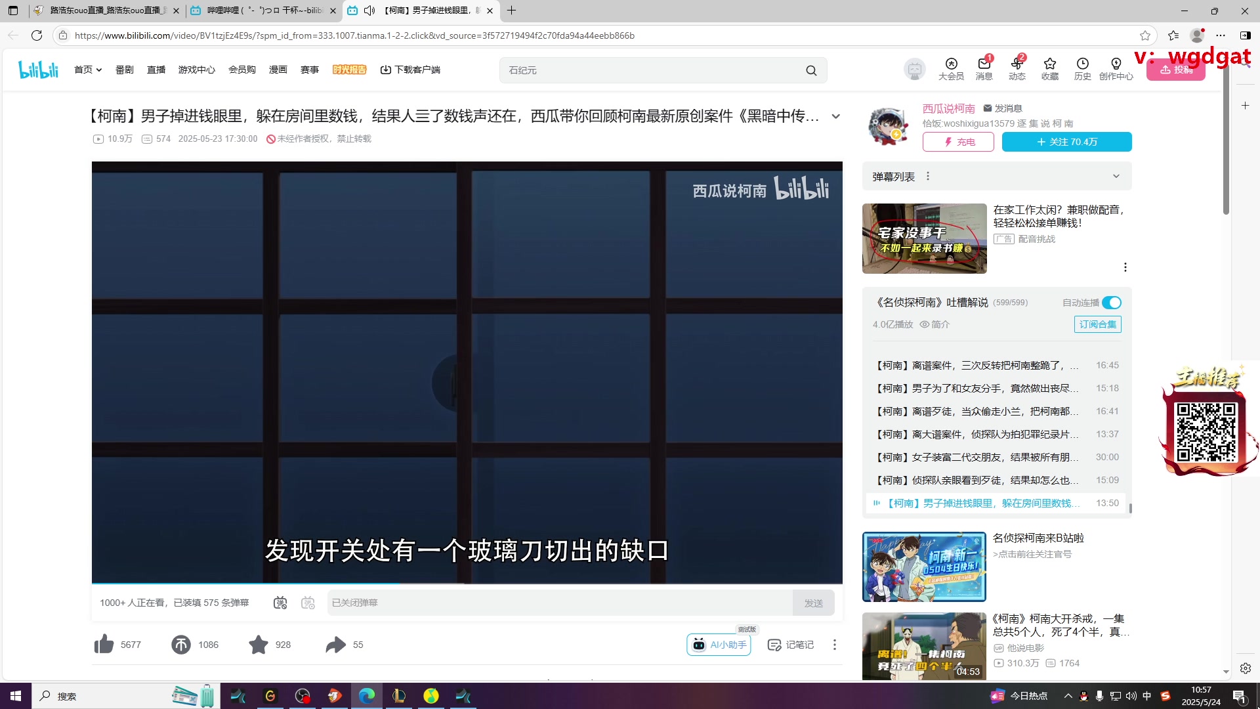Click the search magnifier icon
1260x709 pixels.
[x=811, y=70]
